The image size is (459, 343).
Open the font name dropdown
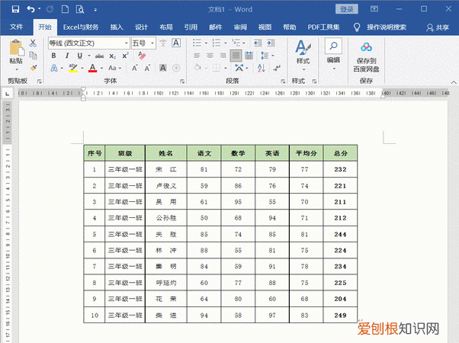(x=126, y=43)
